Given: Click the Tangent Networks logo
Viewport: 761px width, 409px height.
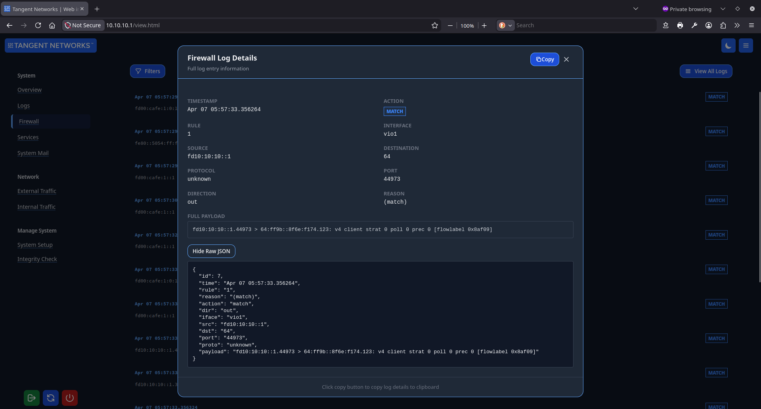Looking at the screenshot, I should 50,45.
